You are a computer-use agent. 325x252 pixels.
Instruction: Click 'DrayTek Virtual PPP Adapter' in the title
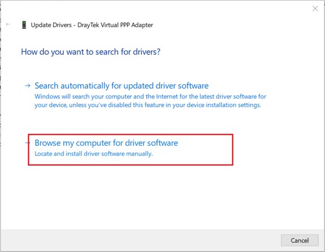pos(115,25)
